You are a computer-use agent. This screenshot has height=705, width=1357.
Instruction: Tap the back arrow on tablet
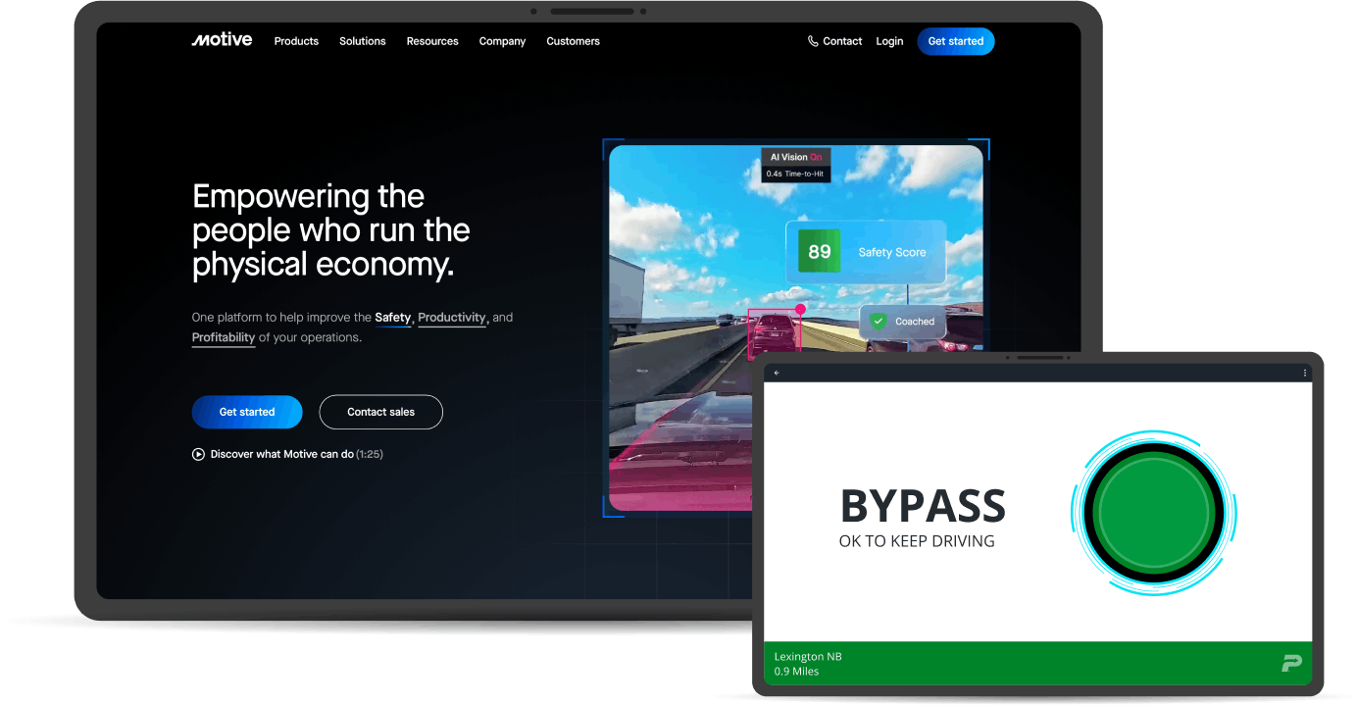(x=777, y=373)
